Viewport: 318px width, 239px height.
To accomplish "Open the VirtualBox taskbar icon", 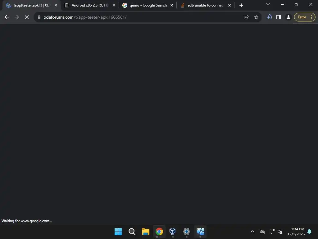I will coord(173,232).
